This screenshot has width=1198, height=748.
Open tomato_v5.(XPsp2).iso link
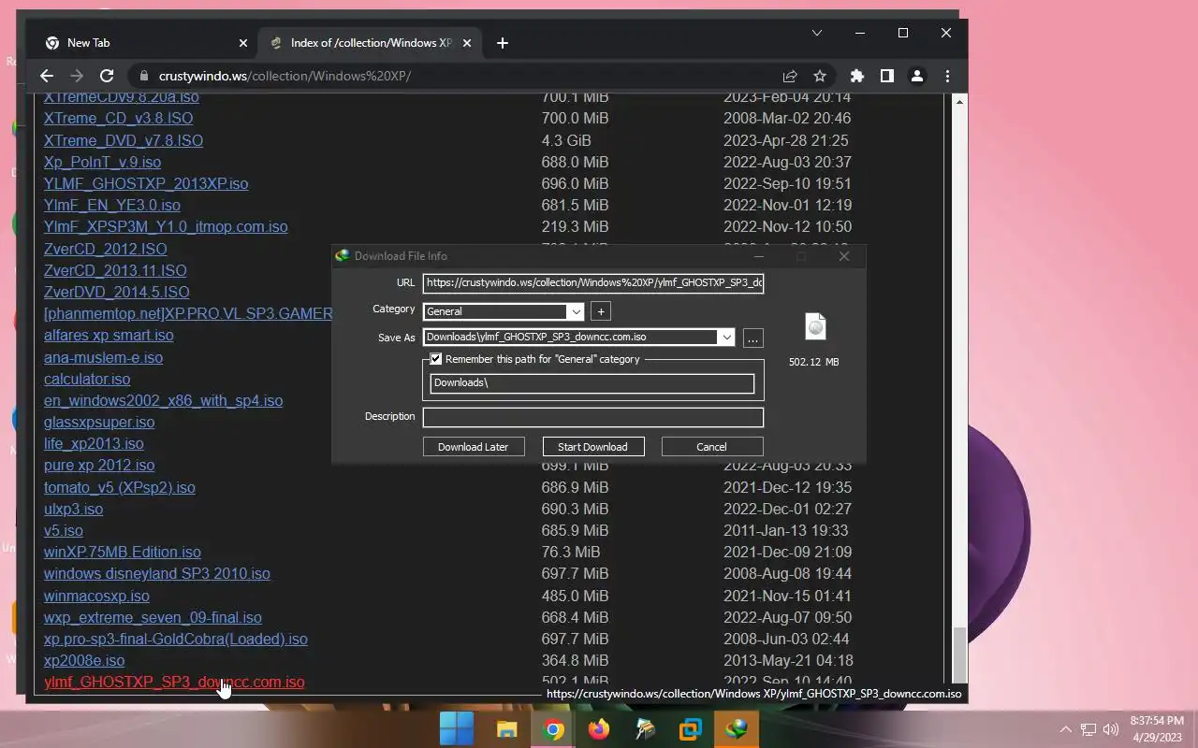pos(120,487)
